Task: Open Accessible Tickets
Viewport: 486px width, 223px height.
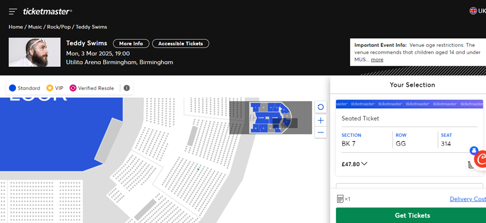Action: (180, 44)
